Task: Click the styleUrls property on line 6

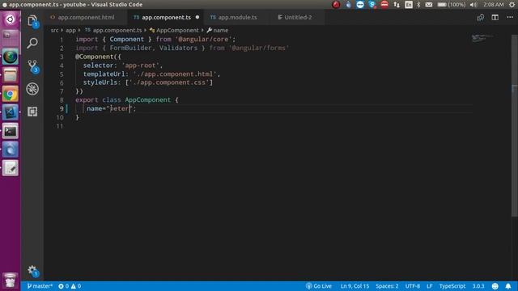Action: [x=100, y=82]
